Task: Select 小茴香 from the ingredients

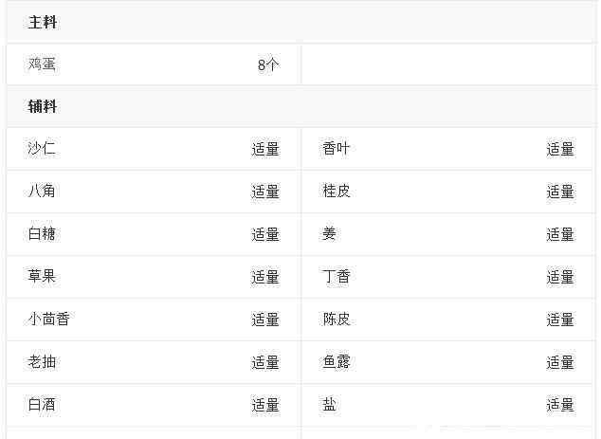Action: [x=49, y=320]
